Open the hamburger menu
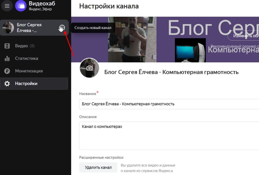Viewport: 259px width, 175px height. 7,6
